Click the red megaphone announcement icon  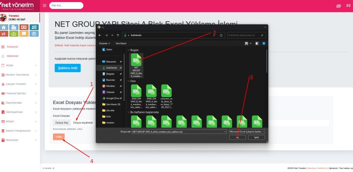4,34
